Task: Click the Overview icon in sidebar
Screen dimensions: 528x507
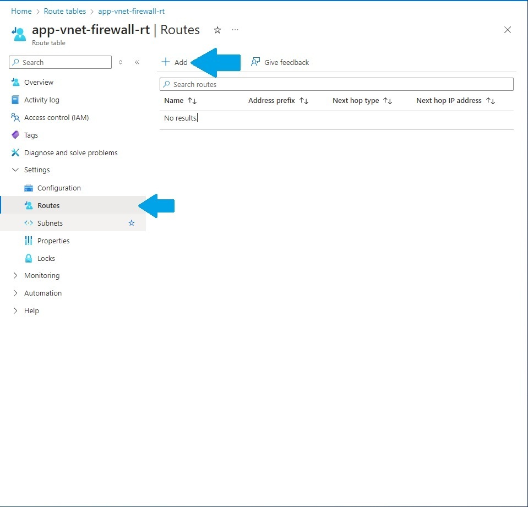Action: [x=15, y=82]
